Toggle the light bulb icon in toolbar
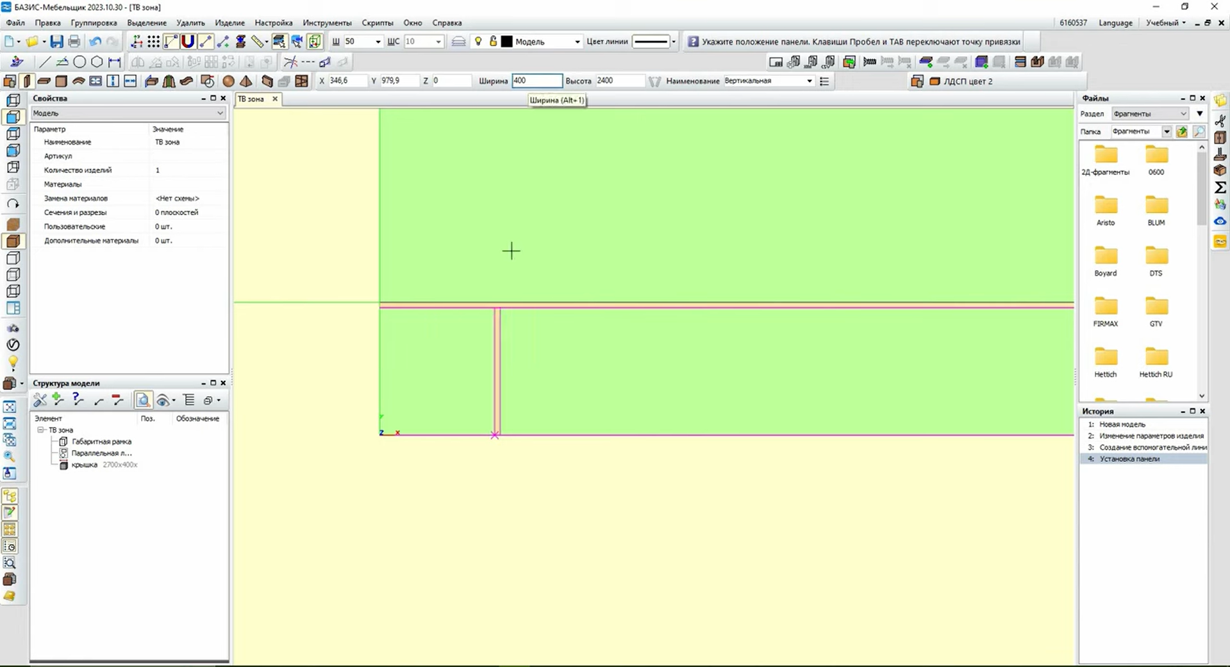Screen dimensions: 1230x667 (478, 42)
